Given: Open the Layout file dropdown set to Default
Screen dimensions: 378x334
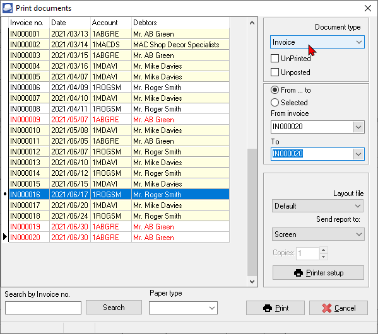Looking at the screenshot, I should click(x=317, y=206).
